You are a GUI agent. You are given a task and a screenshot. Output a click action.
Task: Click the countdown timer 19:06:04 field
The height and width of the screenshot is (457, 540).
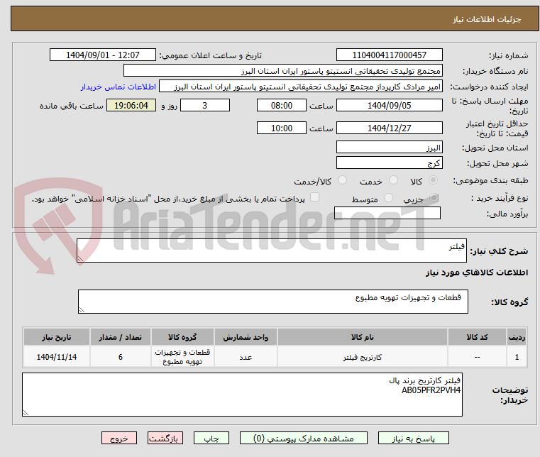(131, 106)
